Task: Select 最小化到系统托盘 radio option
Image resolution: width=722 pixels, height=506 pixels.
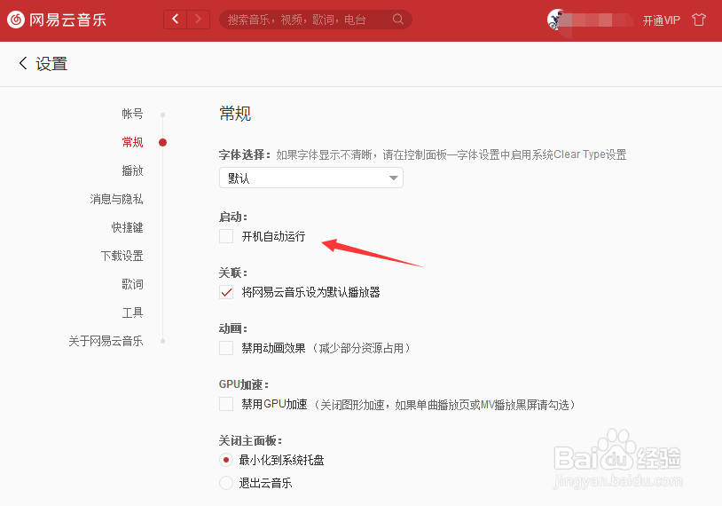Action: click(226, 460)
